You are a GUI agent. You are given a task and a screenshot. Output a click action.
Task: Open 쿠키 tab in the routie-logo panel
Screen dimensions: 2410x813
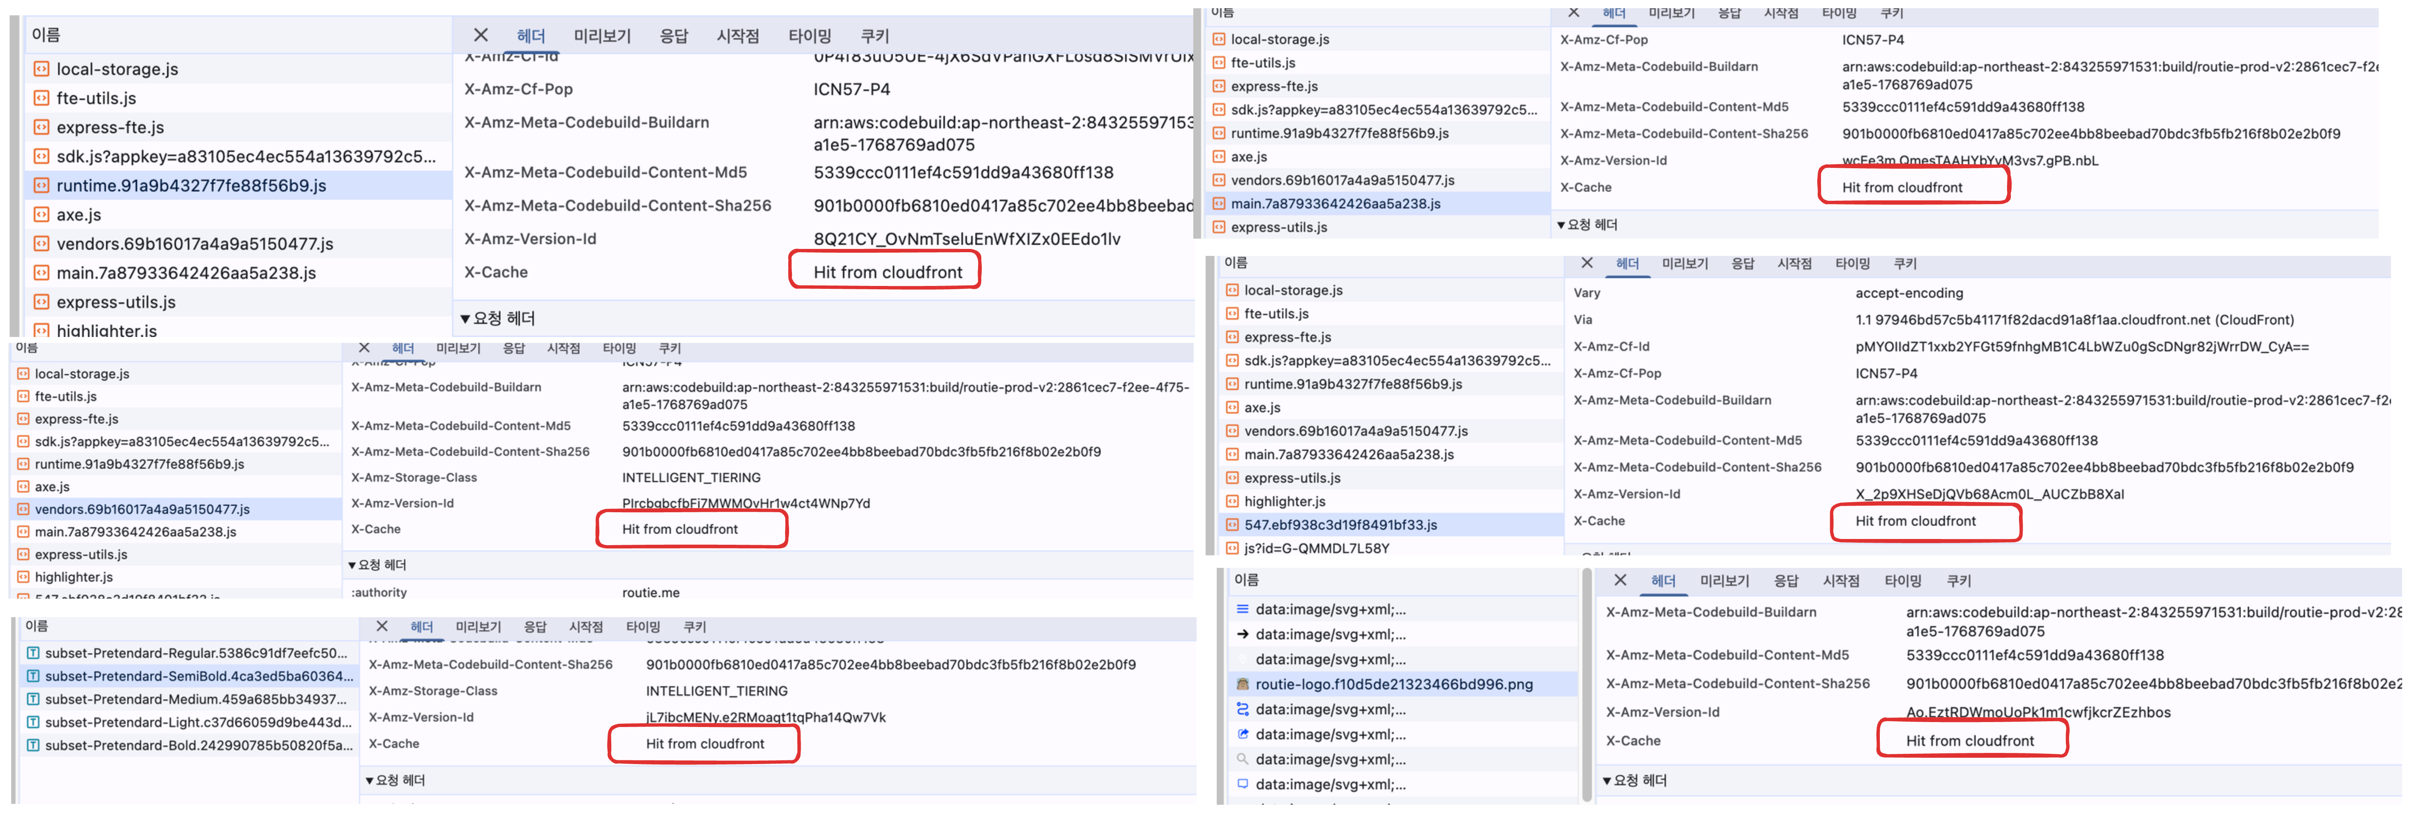[1958, 581]
